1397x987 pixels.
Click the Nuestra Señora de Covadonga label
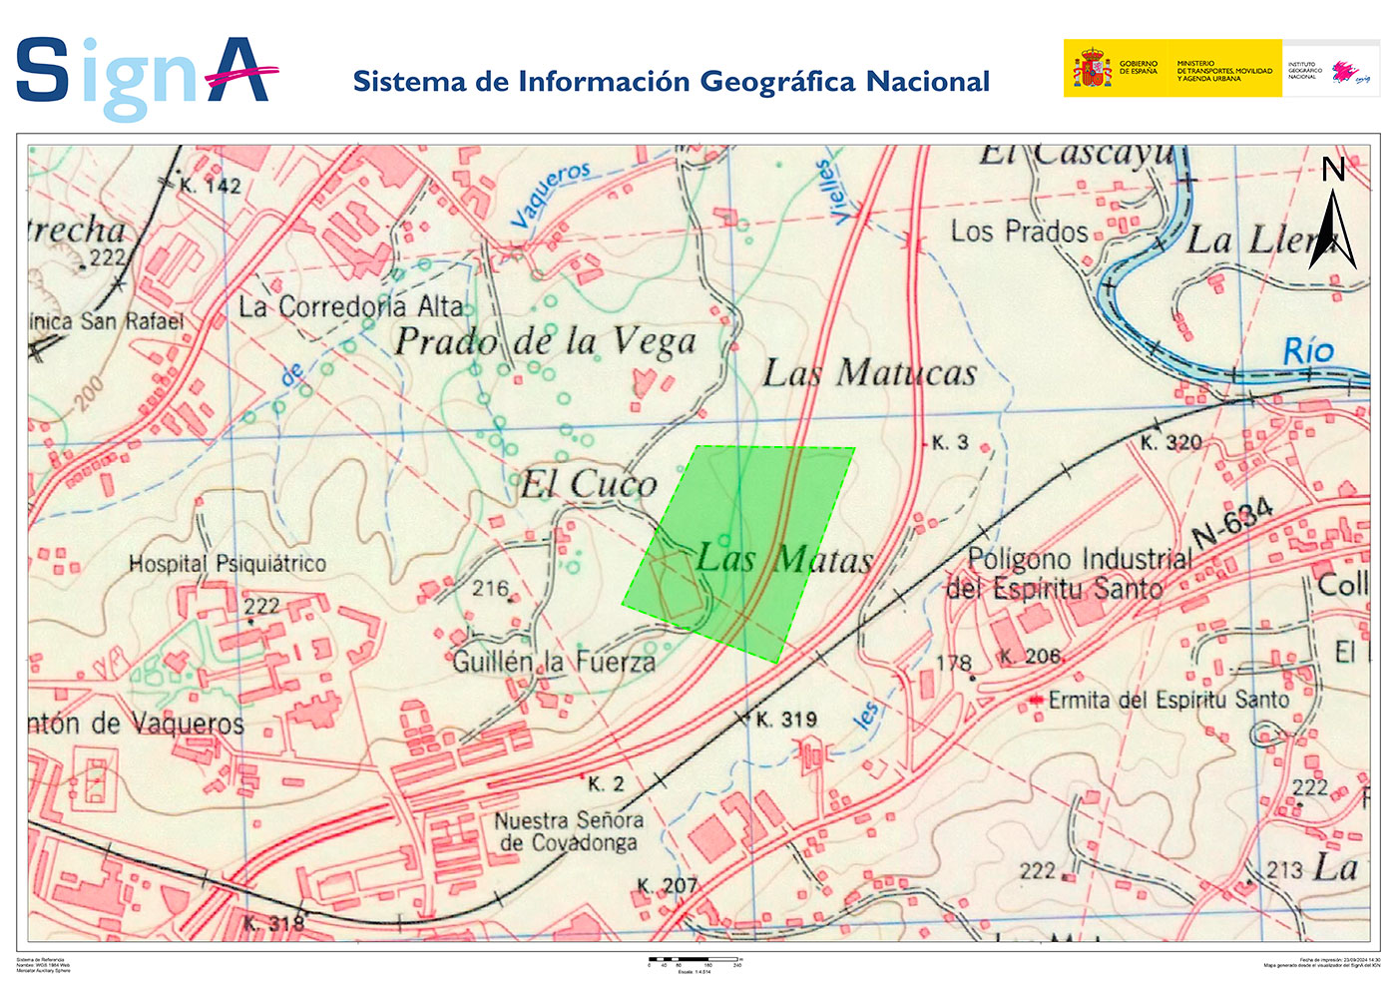tap(569, 831)
